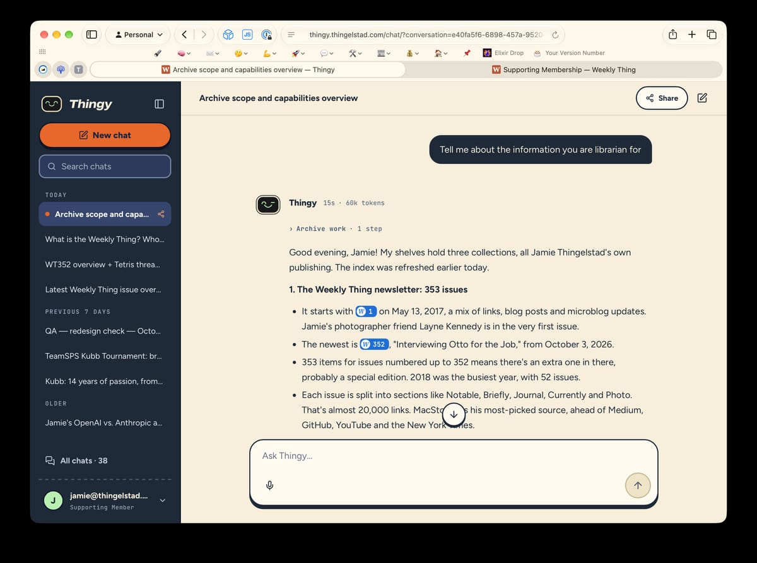This screenshot has width=757, height=563.
Task: Click the password lock extension icon
Action: [x=267, y=35]
